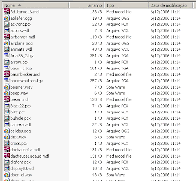Image resolution: width=196 pixels, height=181 pixels.
Task: Click the dachaube1a.mdl model icon
Action: click(x=7, y=150)
